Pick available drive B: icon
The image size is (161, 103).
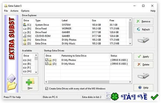pos(25,64)
